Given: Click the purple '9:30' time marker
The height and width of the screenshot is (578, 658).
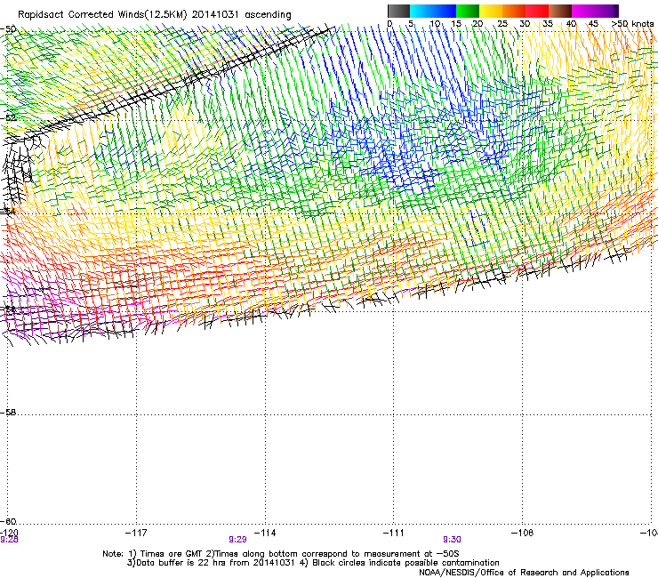Looking at the screenshot, I should [x=452, y=540].
